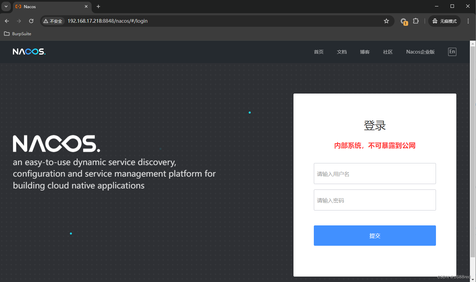The image size is (476, 282).
Task: Open the 博客 navigation link
Action: (x=365, y=52)
